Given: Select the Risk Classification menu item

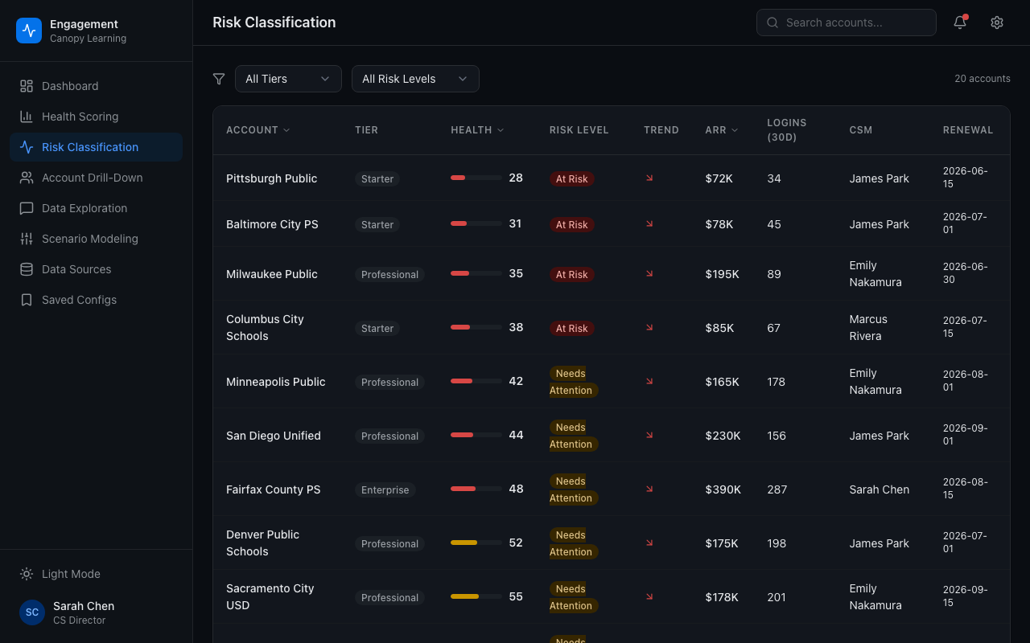Looking at the screenshot, I should 91,147.
